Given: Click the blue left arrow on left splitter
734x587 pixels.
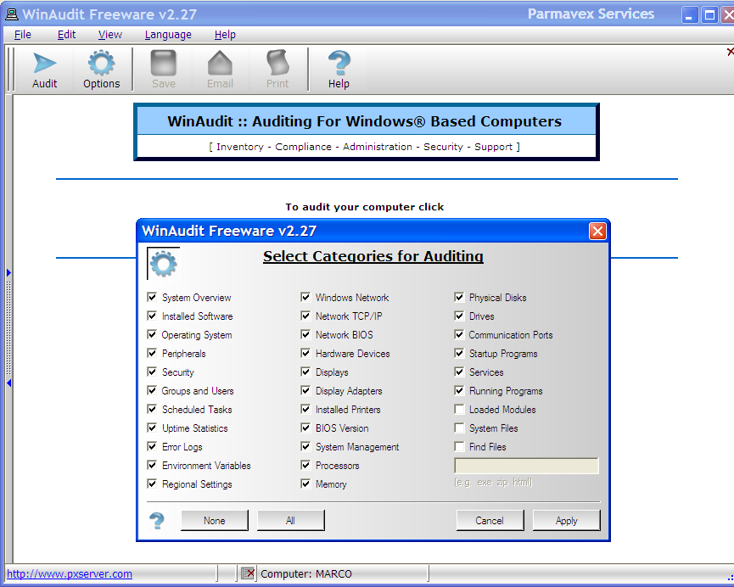Looking at the screenshot, I should tap(8, 383).
